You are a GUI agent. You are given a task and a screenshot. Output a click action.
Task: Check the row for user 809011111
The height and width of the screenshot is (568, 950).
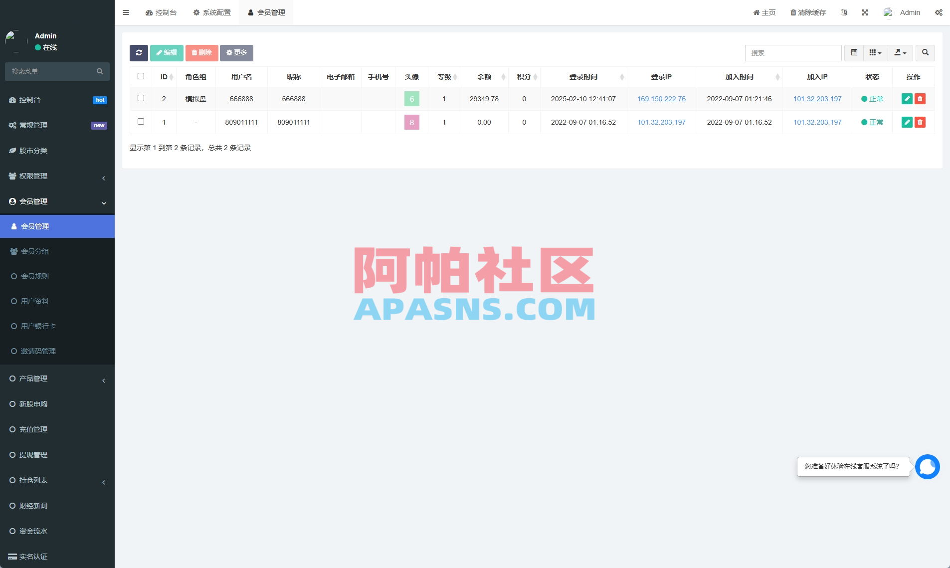click(141, 121)
